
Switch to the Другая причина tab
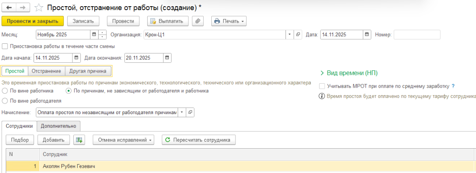[88, 71]
